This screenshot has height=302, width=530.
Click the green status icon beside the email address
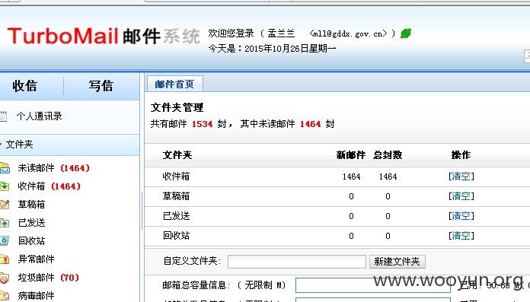[x=406, y=33]
